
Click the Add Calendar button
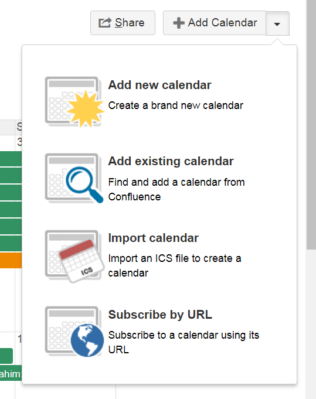click(x=215, y=23)
